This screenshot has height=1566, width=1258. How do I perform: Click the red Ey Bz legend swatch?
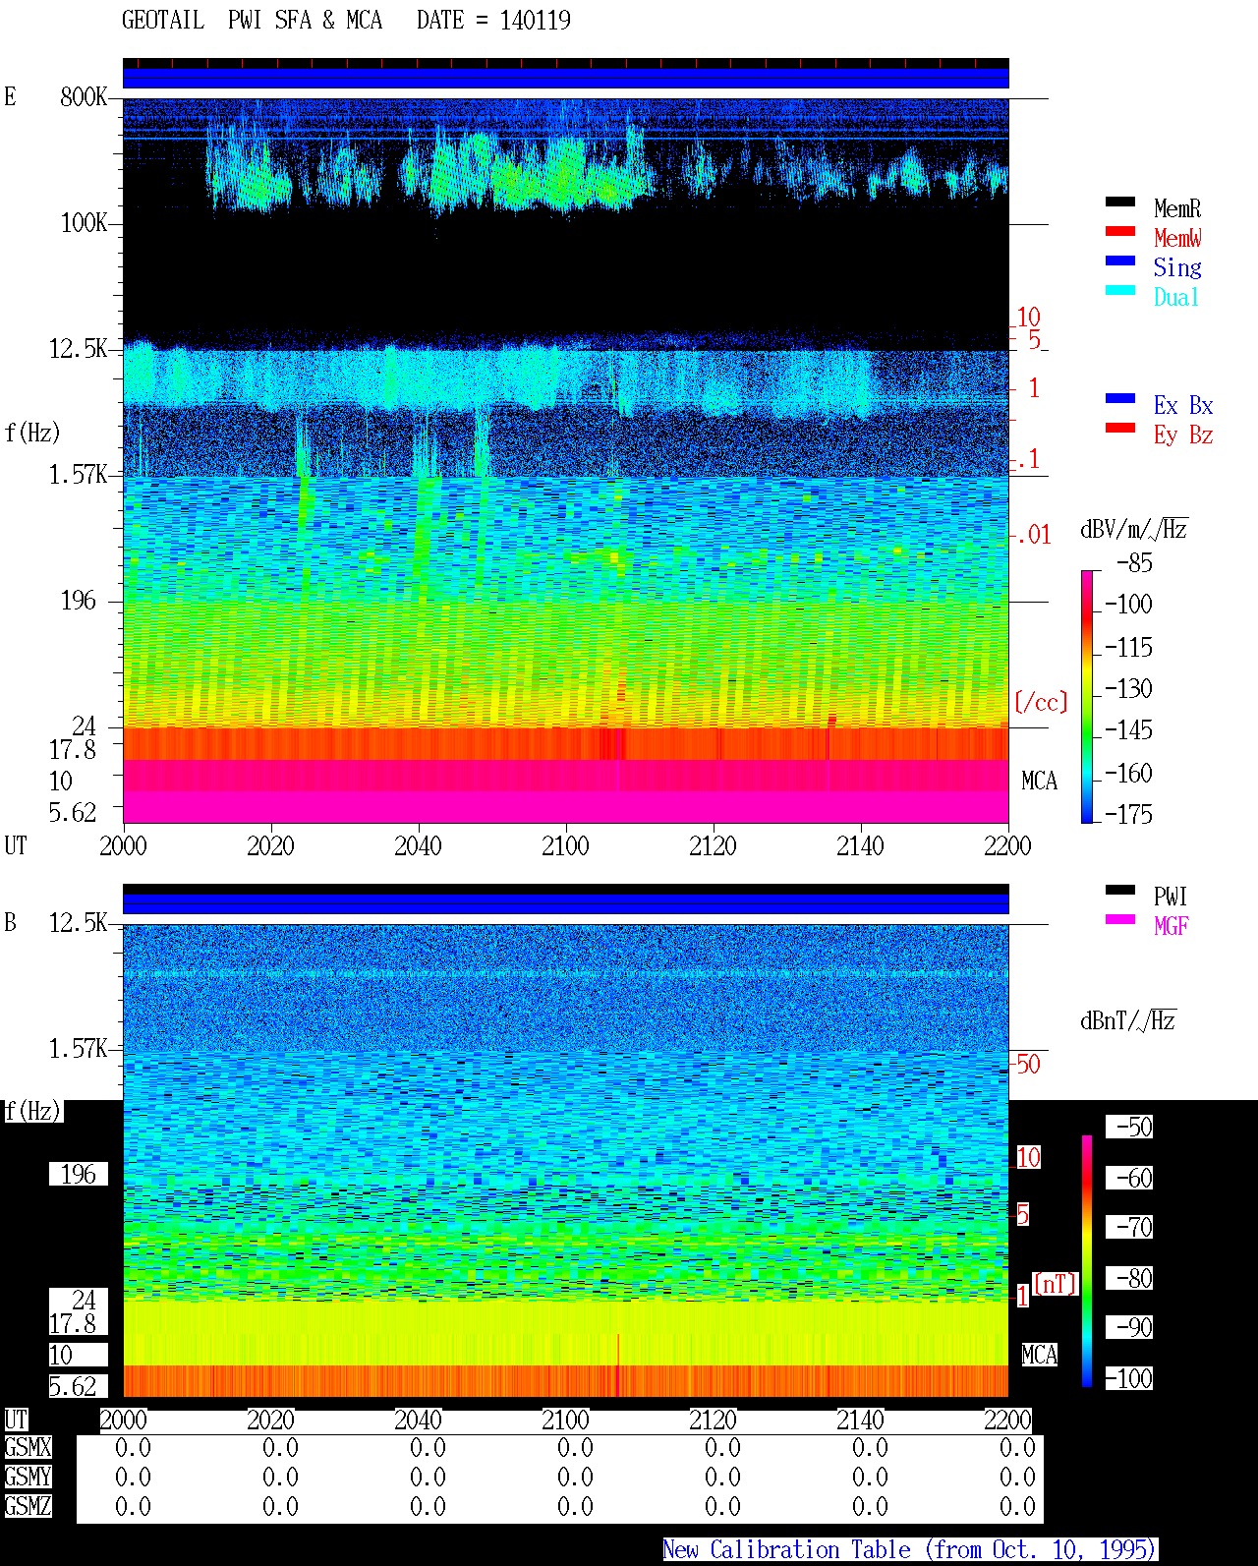click(x=1120, y=428)
